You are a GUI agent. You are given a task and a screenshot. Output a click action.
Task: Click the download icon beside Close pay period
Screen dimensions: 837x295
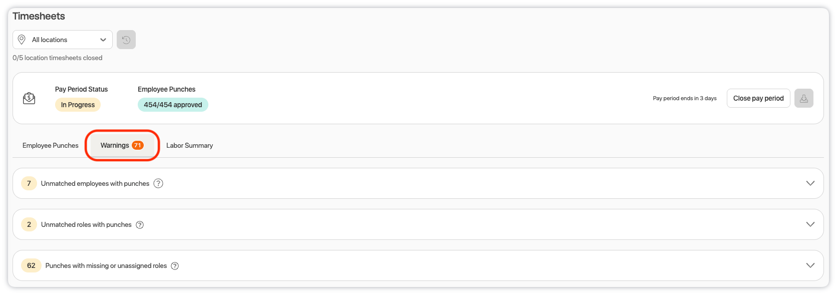click(x=803, y=98)
